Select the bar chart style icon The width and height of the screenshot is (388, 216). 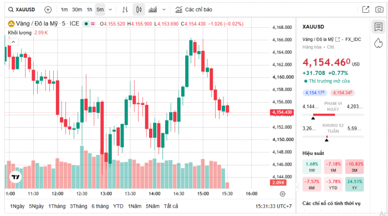pyautogui.click(x=125, y=9)
